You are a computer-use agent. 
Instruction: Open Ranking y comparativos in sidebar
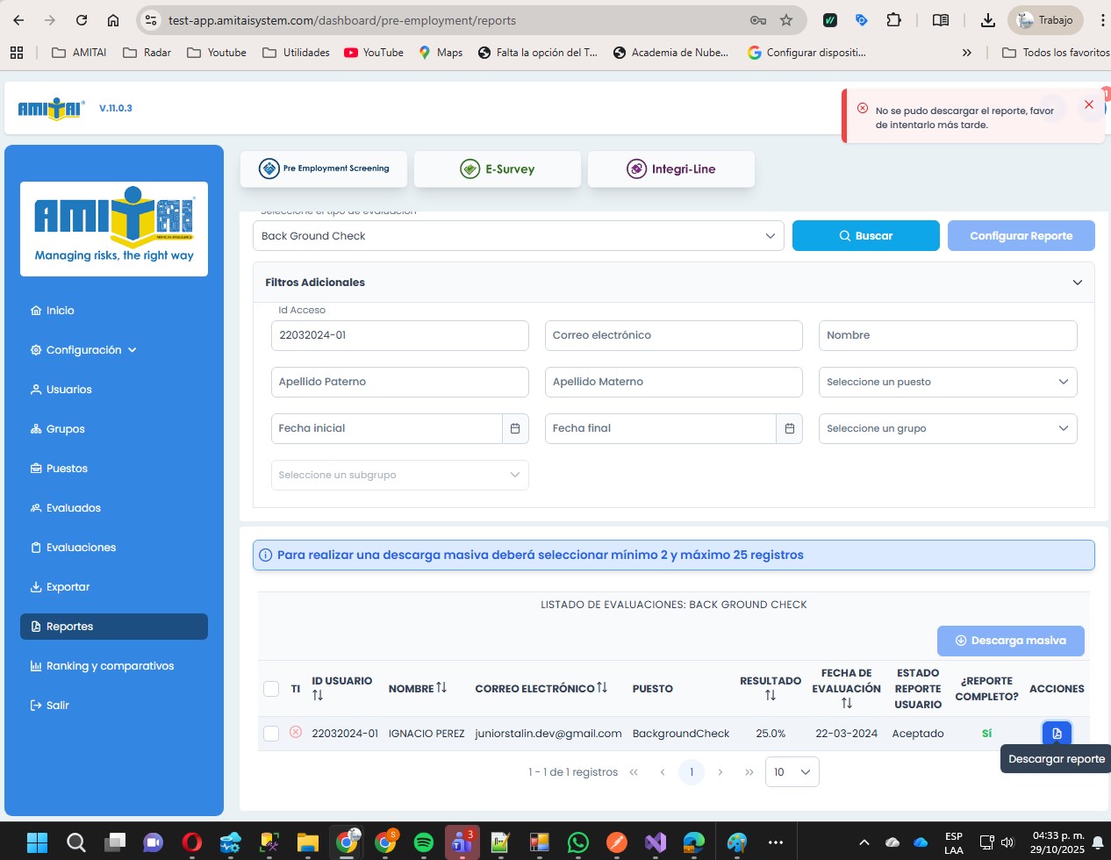[x=110, y=666]
